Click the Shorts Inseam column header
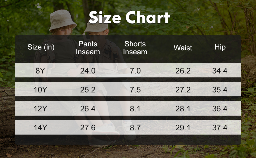Image resolution: width=256 pixels, height=158 pixels. (x=135, y=48)
